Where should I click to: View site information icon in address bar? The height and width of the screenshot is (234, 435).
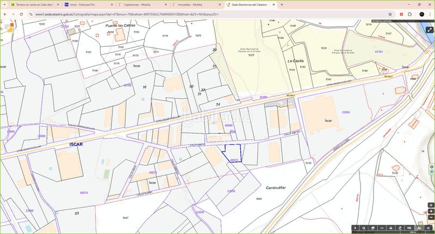click(31, 14)
